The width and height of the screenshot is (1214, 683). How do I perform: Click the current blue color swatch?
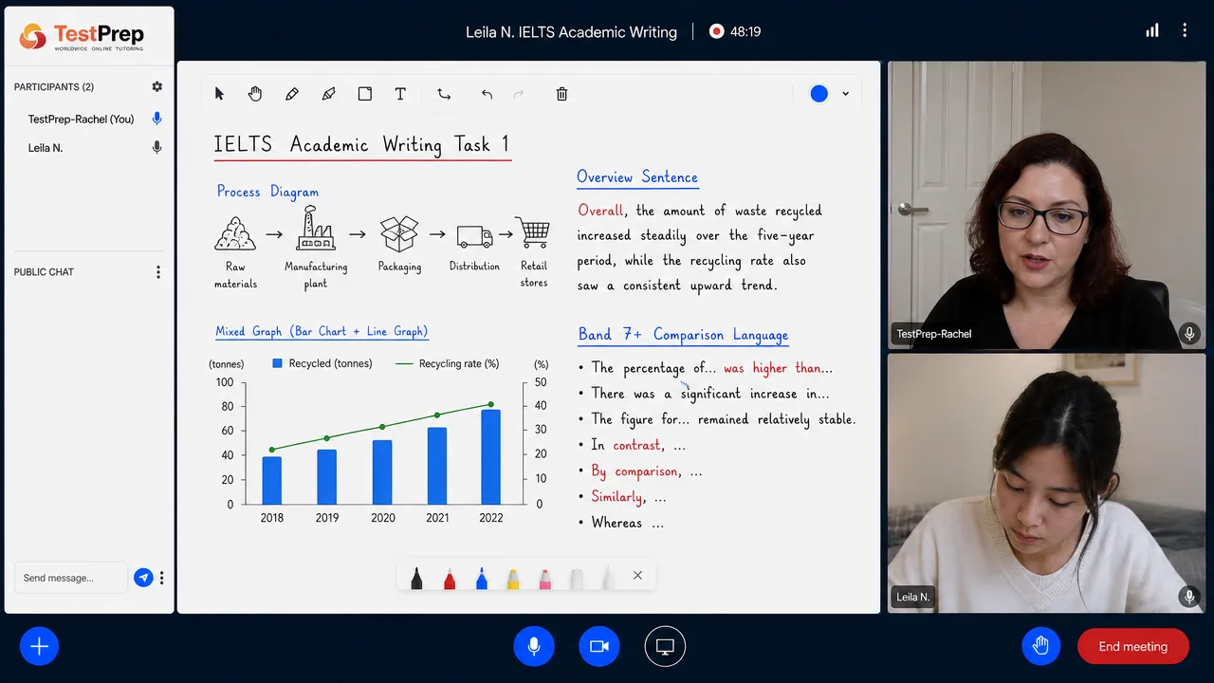[819, 94]
